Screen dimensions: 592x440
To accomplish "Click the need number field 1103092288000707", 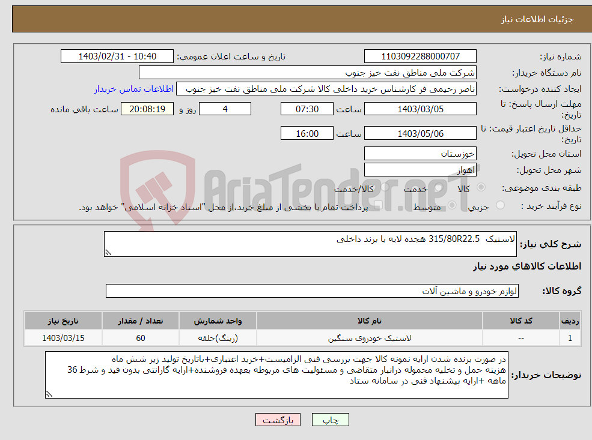I will 420,56.
